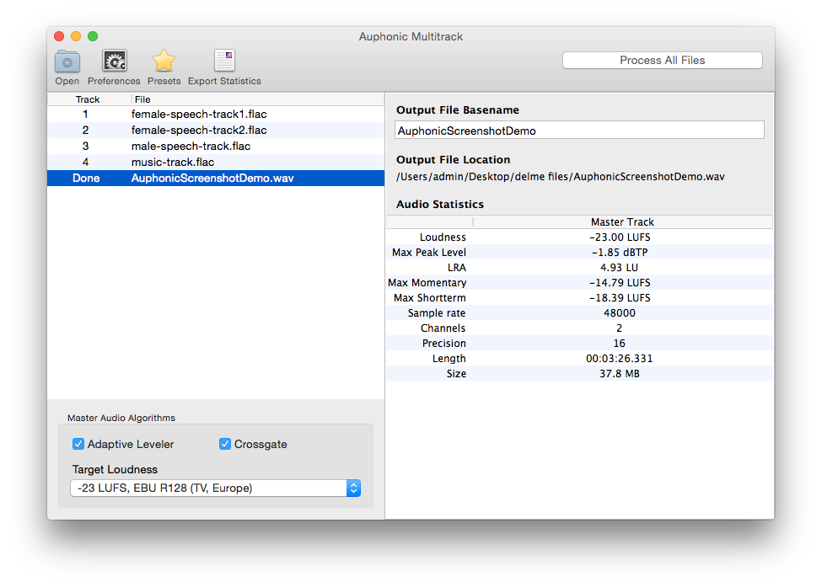This screenshot has width=822, height=587.
Task: Click the Max Peak Level -1.85 dBTP value
Action: click(x=620, y=253)
